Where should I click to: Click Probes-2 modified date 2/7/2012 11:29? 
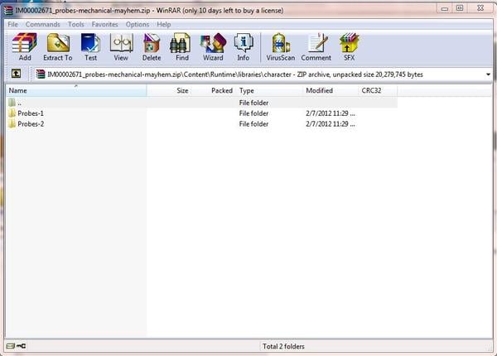pos(331,124)
